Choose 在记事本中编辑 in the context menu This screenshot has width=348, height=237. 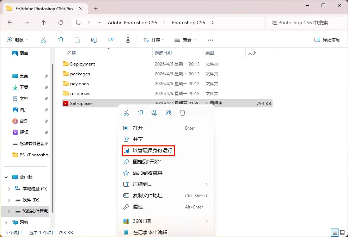(166, 232)
